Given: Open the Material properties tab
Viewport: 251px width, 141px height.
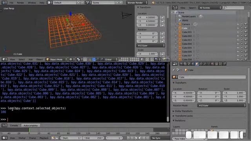Looking at the screenshot, I should [213, 64].
